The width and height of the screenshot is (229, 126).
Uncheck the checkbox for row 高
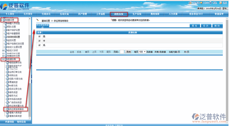[40, 36]
